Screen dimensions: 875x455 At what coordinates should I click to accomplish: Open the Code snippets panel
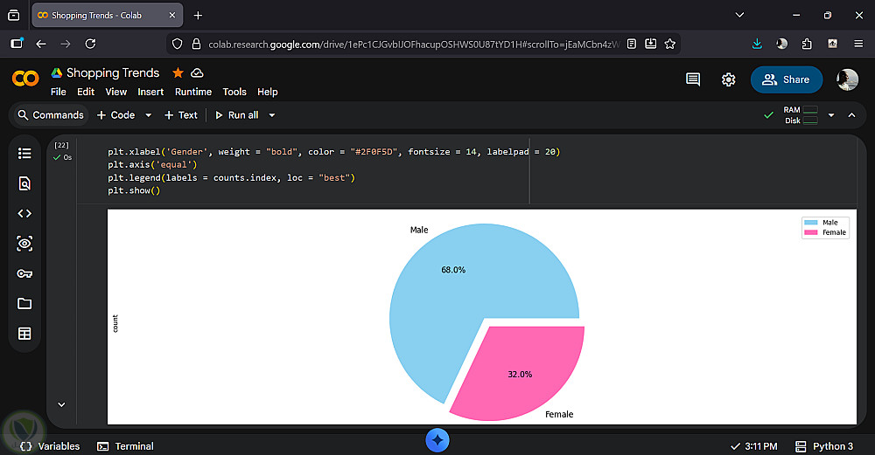tap(24, 213)
